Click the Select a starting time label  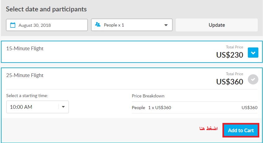(x=27, y=96)
